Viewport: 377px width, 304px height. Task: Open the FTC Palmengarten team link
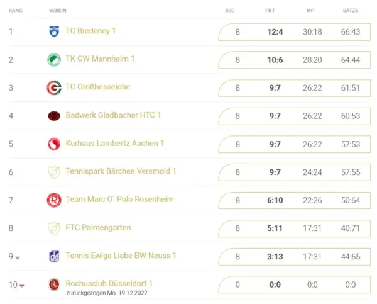click(x=99, y=227)
